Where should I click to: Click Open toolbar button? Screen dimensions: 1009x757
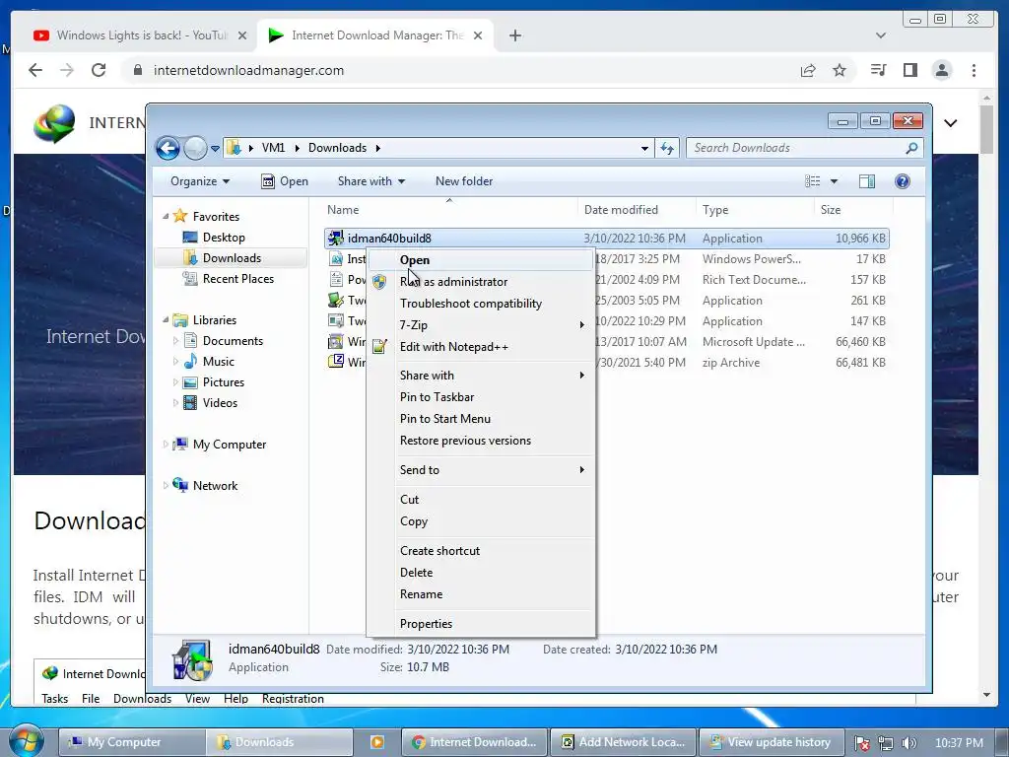click(x=285, y=181)
